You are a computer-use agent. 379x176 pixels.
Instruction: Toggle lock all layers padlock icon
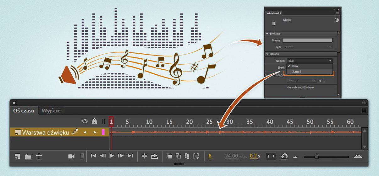[94, 121]
